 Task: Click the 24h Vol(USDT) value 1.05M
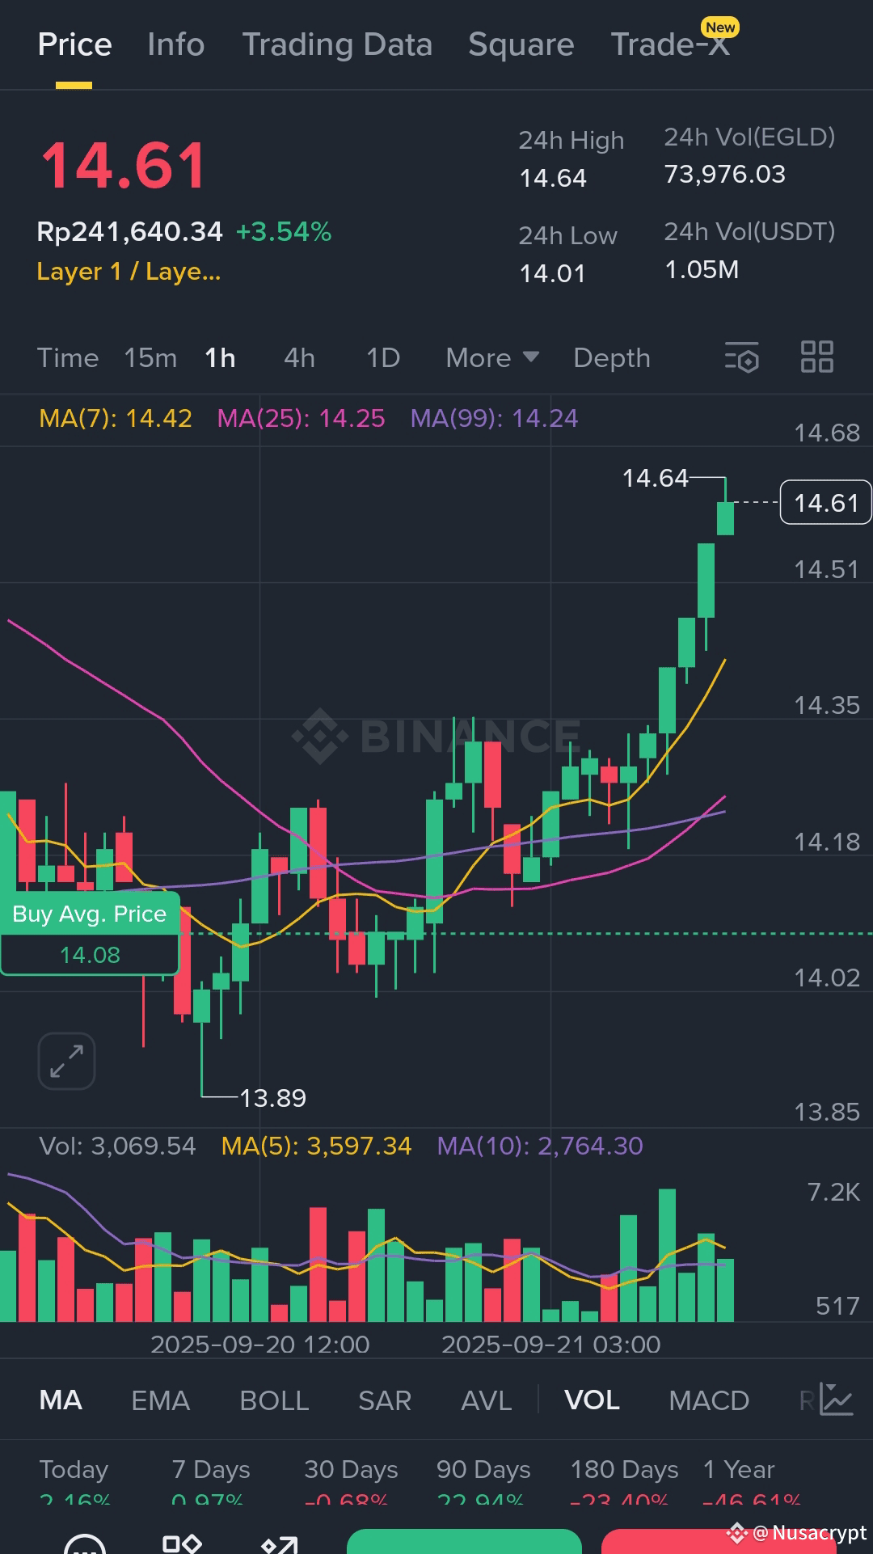tap(702, 269)
